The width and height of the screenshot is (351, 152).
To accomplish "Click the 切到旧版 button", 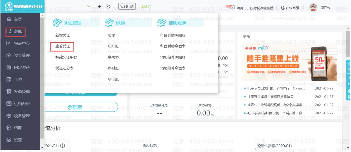I will [127, 6].
